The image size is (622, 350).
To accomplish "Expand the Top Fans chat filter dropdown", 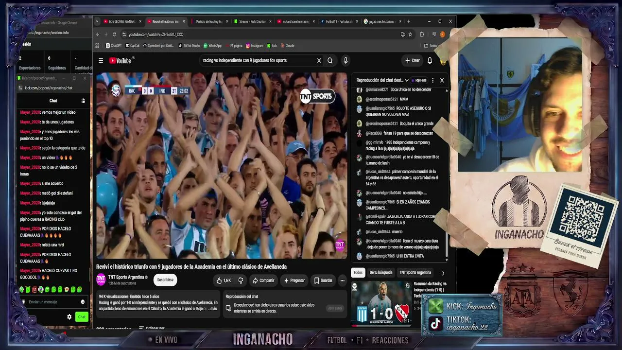I will click(x=419, y=80).
